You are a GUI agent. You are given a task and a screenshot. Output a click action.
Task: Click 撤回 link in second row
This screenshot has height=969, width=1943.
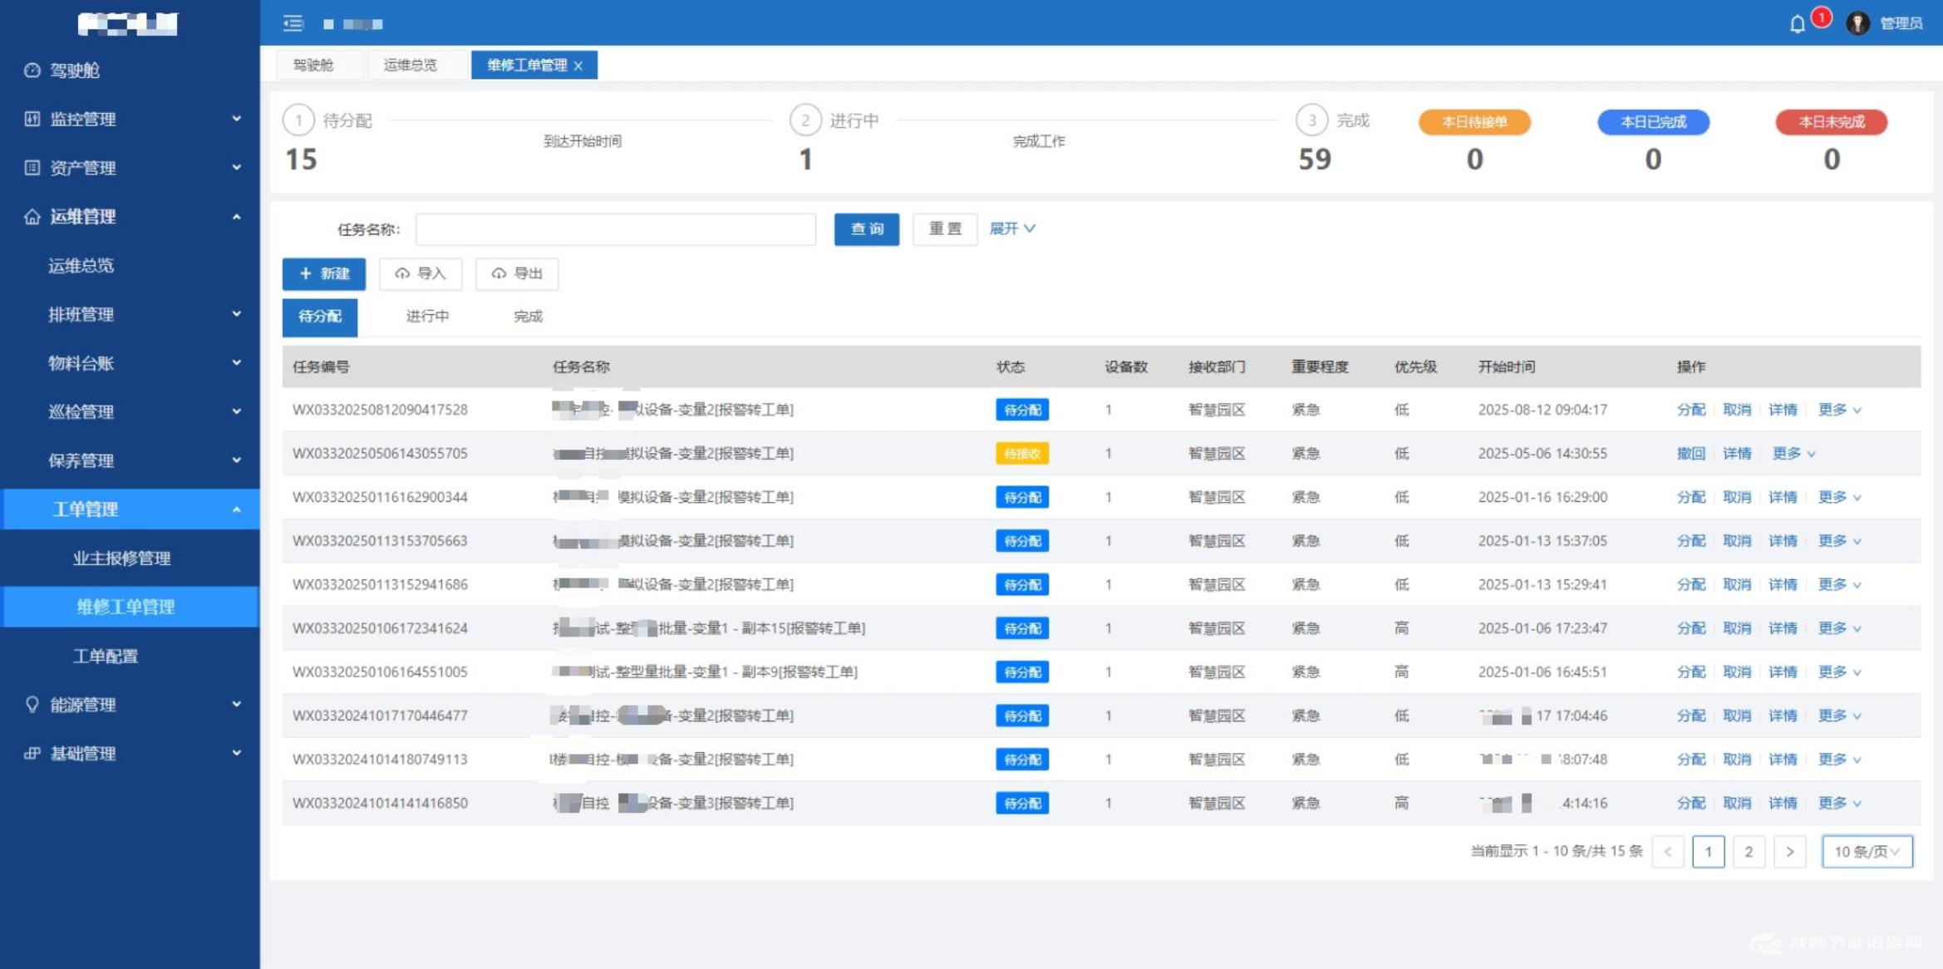tap(1690, 454)
